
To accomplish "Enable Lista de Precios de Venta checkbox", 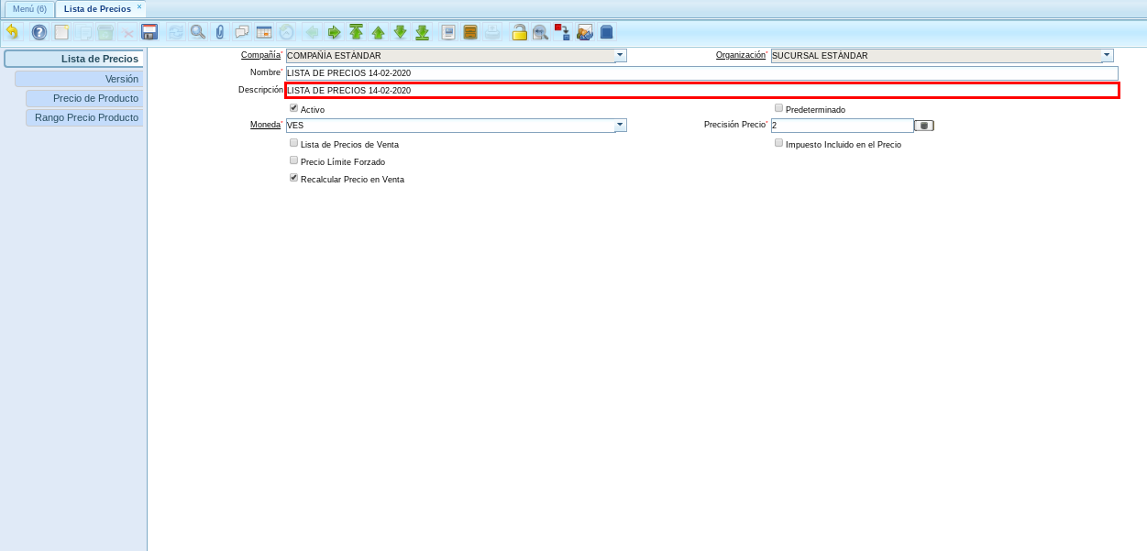I will point(293,143).
